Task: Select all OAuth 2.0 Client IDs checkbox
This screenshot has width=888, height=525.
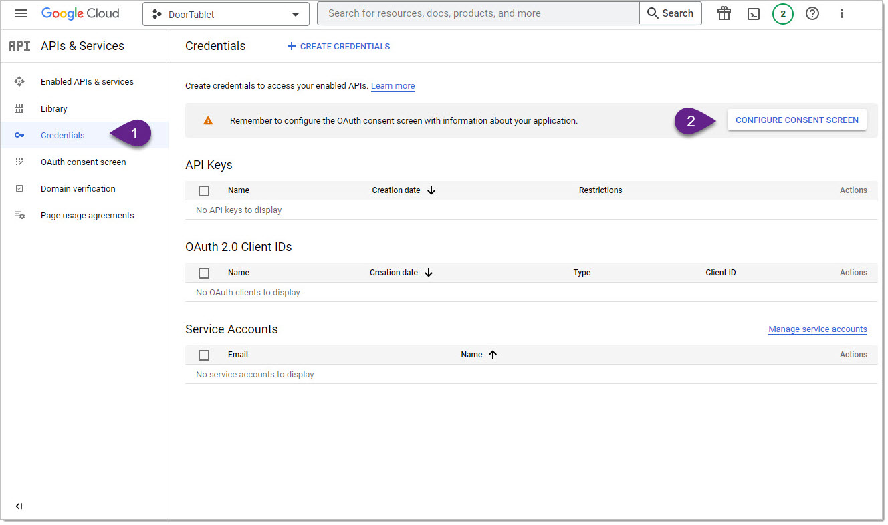Action: [x=204, y=273]
